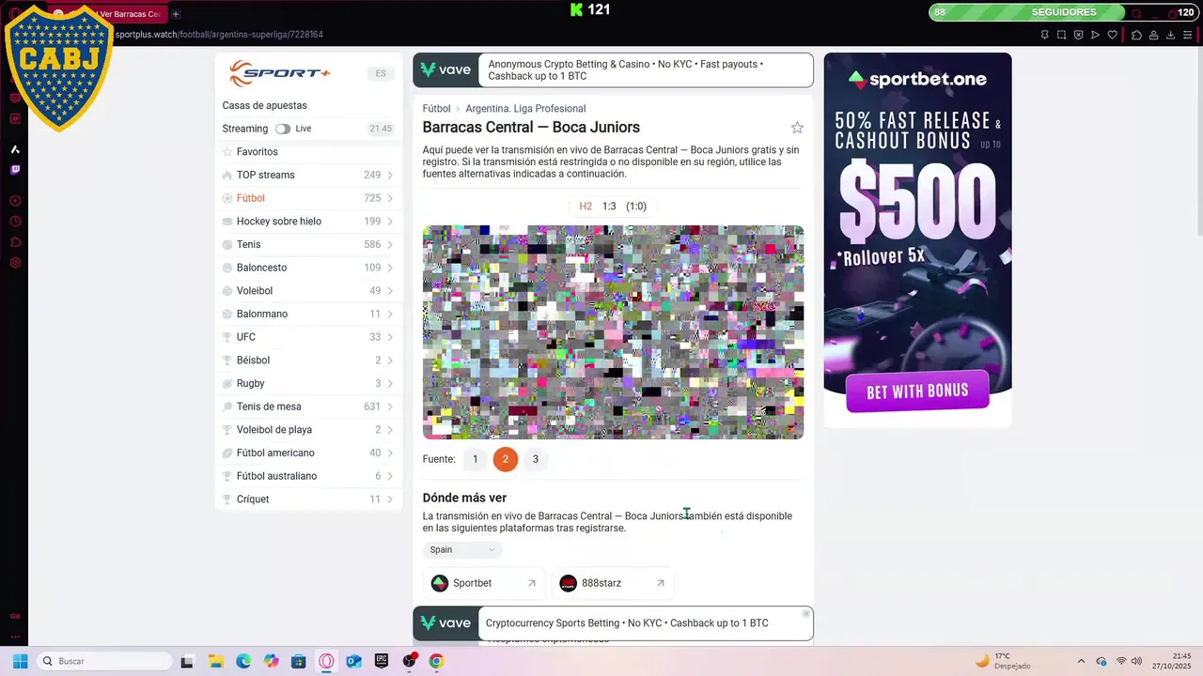Expand the Tenis category chevron
The width and height of the screenshot is (1203, 676).
point(390,245)
